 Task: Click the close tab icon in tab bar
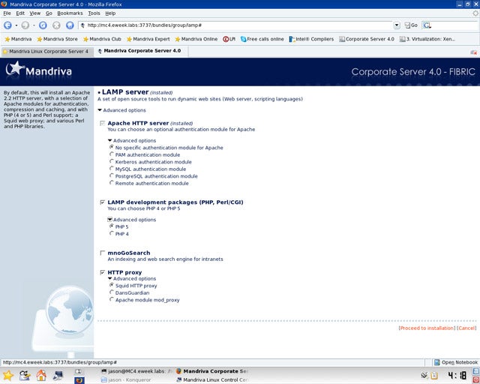[473, 52]
